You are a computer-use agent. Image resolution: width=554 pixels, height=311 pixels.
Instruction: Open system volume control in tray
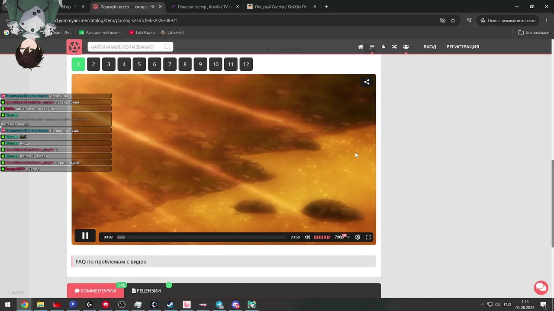tap(498, 305)
